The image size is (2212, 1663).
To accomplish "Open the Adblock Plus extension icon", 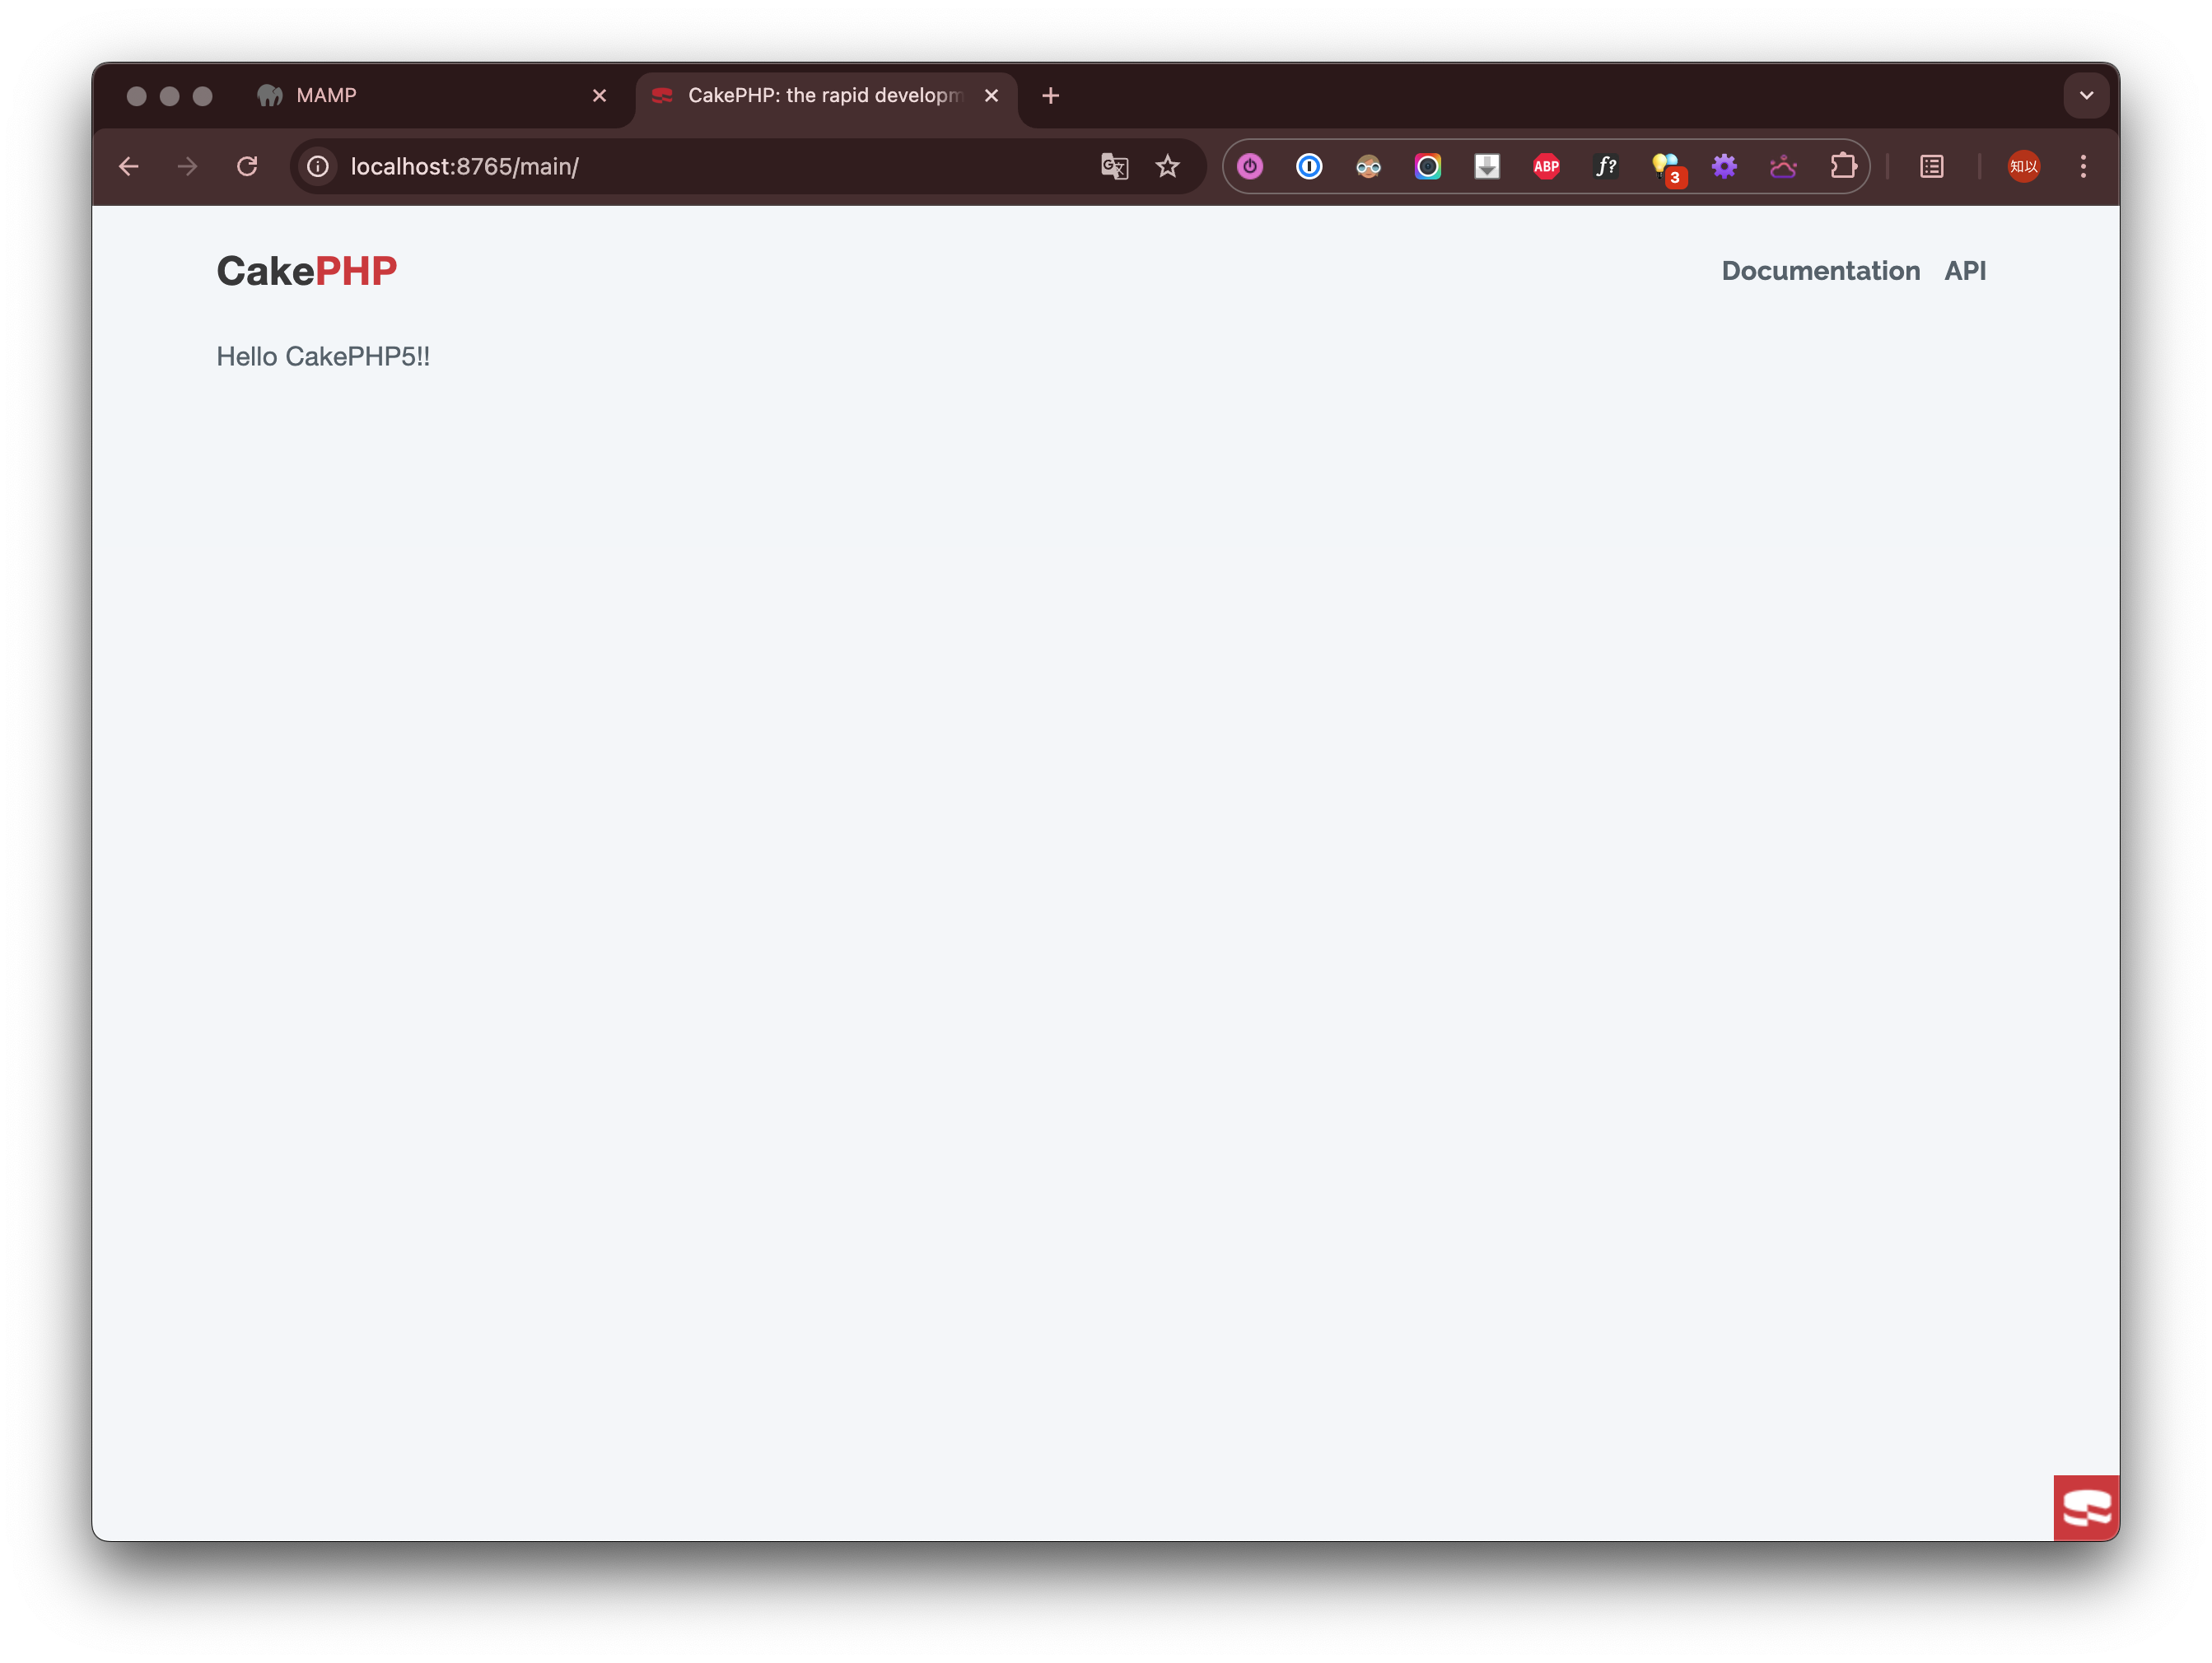I will (x=1546, y=167).
